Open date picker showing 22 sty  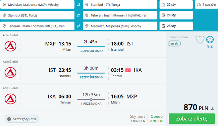coord(176,5)
